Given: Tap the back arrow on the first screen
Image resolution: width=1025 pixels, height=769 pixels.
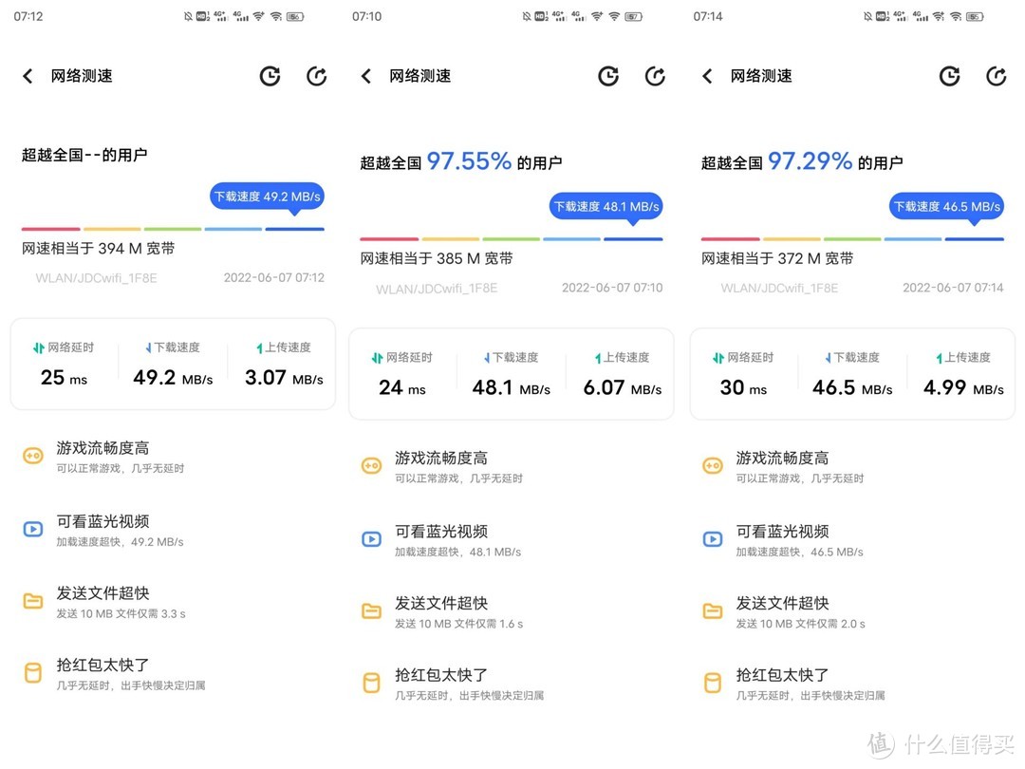Looking at the screenshot, I should pos(27,76).
